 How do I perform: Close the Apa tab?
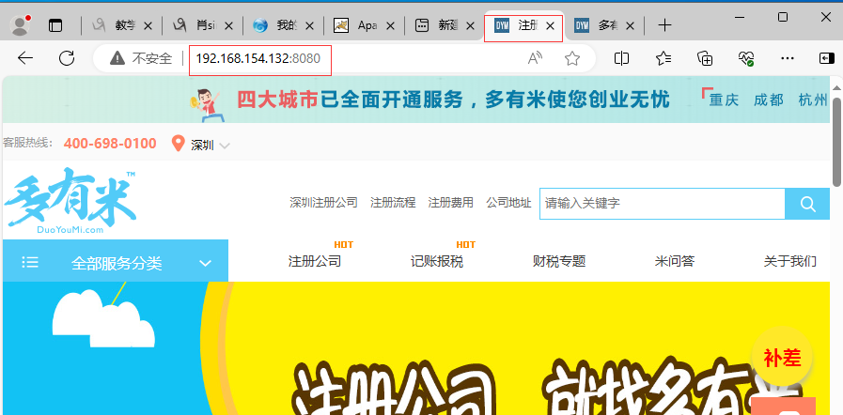pyautogui.click(x=391, y=25)
